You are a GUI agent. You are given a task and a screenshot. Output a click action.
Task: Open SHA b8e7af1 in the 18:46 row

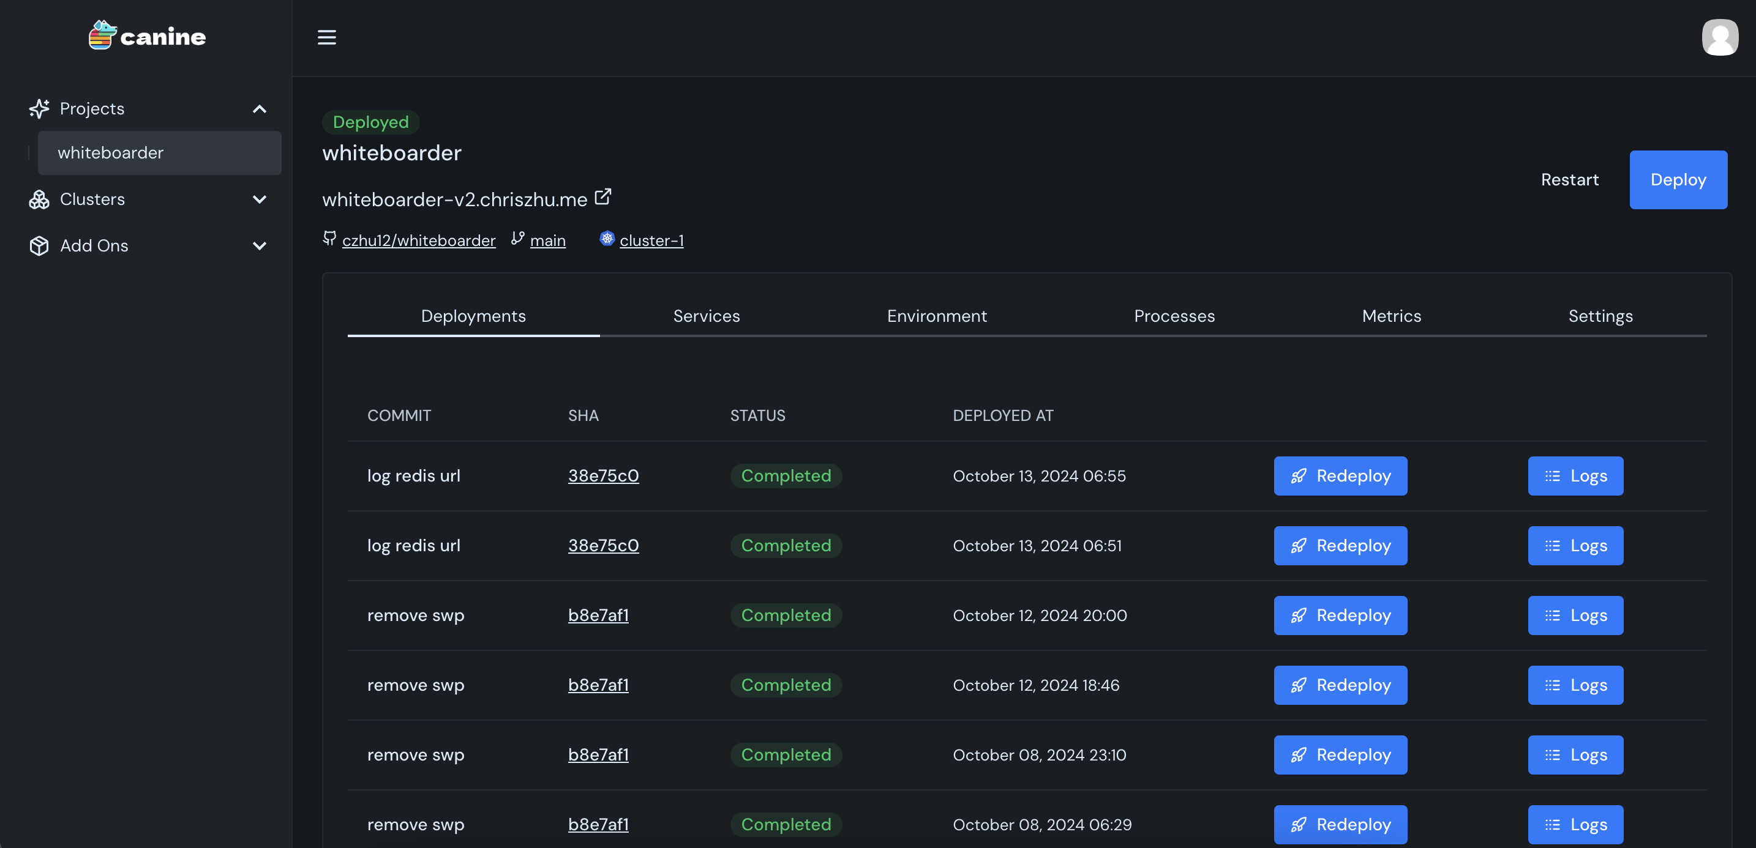pyautogui.click(x=599, y=685)
